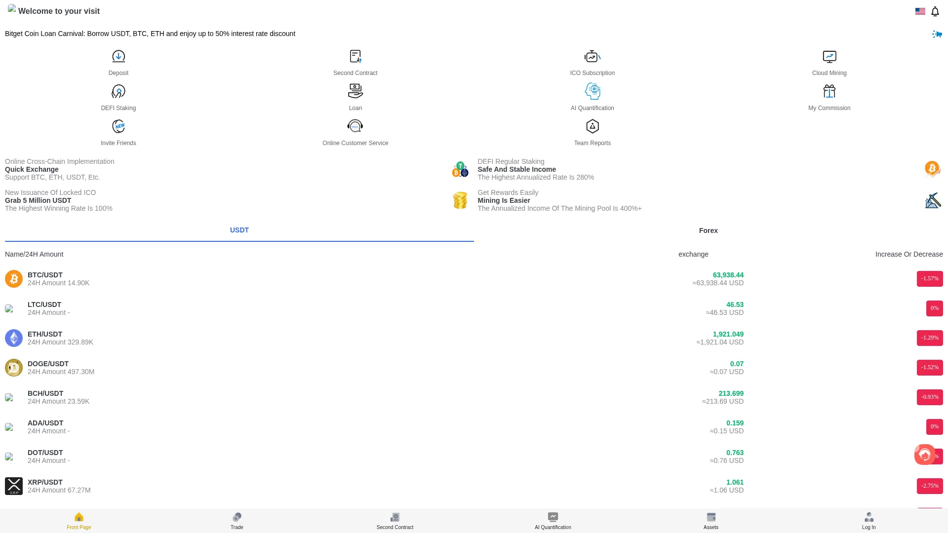This screenshot has height=533, width=948.
Task: Switch to the Forex market tab
Action: click(709, 230)
